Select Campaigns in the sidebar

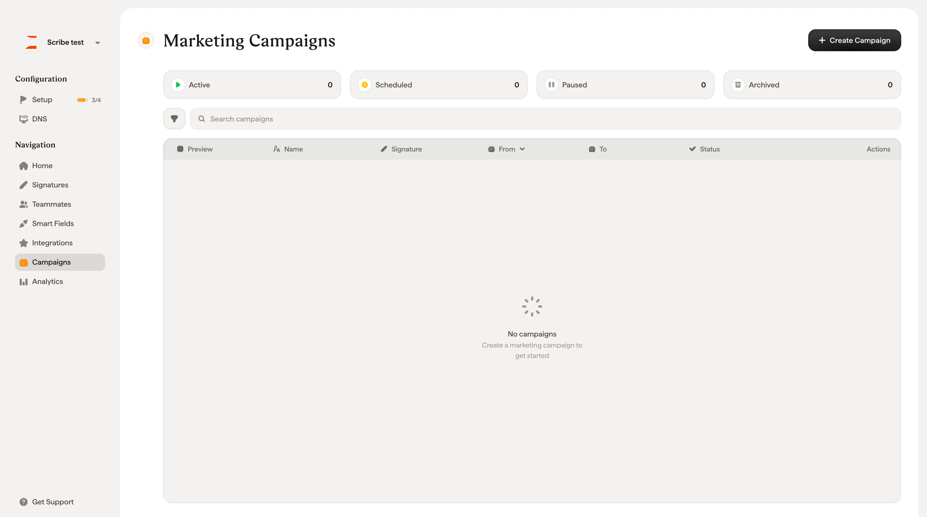point(60,262)
